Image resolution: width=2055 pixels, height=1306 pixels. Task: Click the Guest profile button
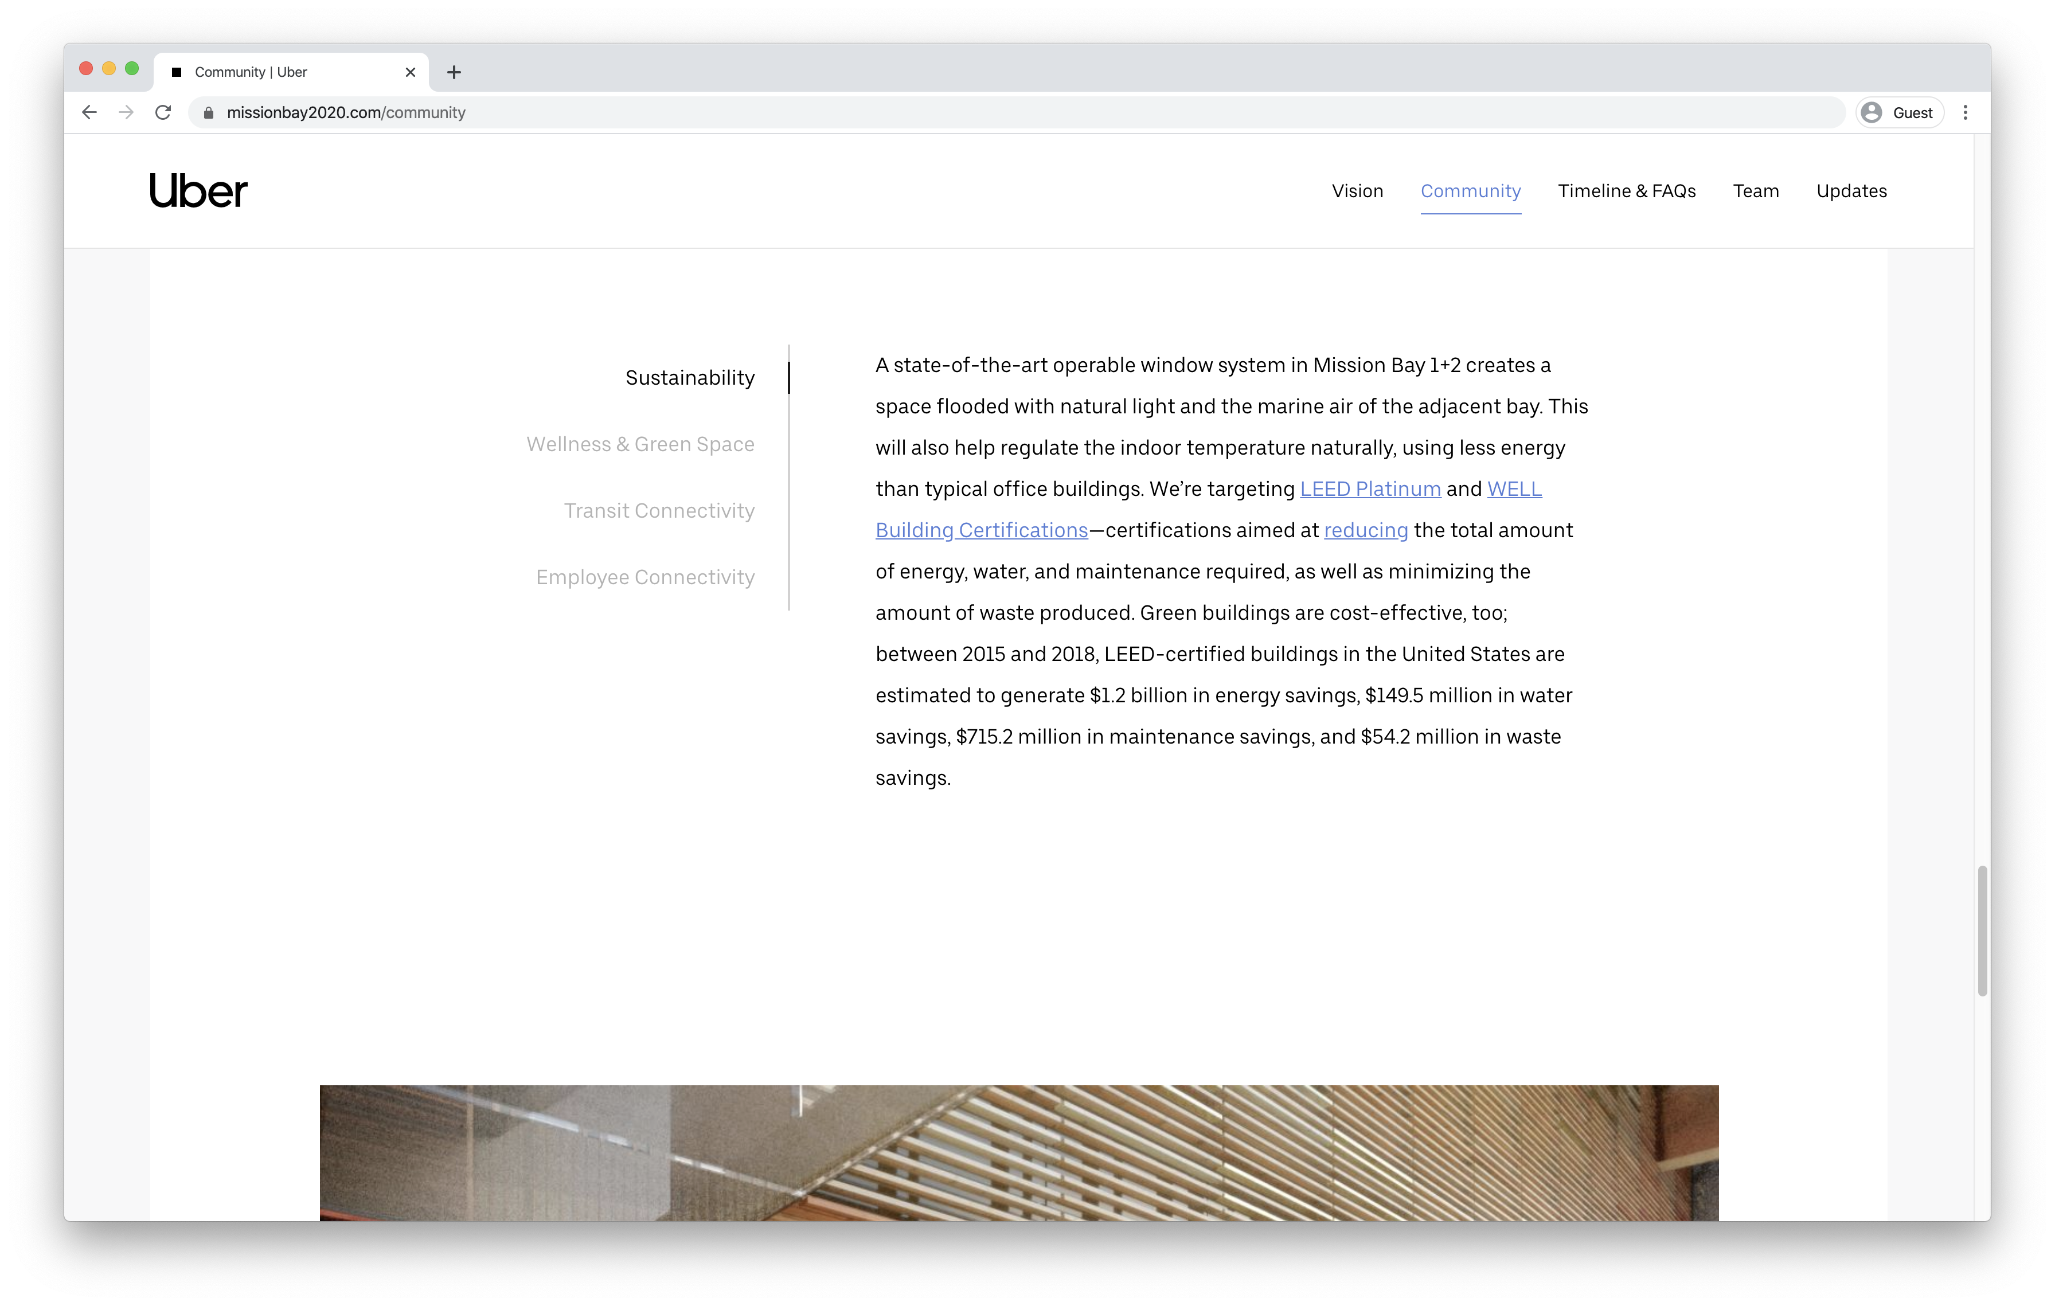[x=1900, y=112]
